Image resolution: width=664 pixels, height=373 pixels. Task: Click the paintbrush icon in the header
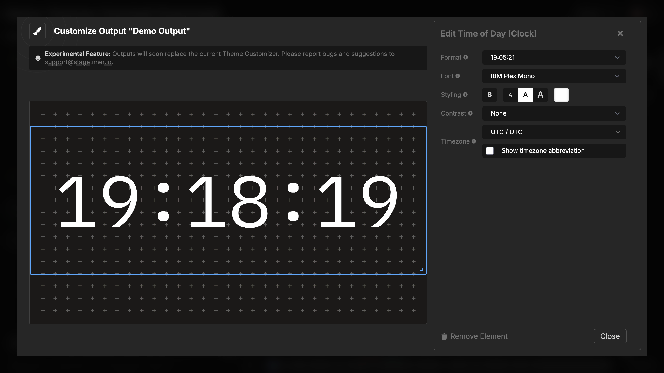(37, 31)
